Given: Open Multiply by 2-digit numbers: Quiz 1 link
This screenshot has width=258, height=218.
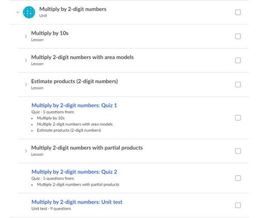Looking at the screenshot, I should pos(74,105).
